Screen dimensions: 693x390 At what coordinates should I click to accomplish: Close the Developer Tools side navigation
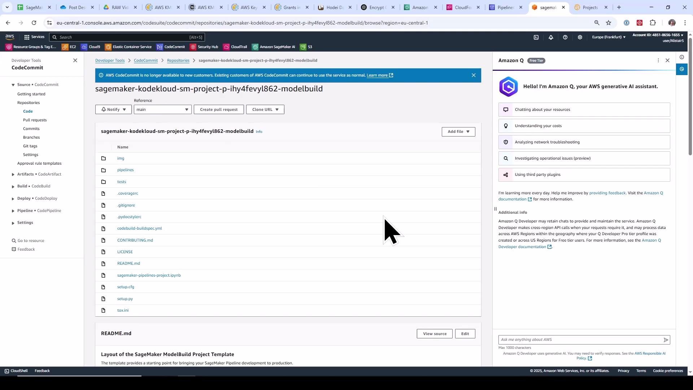point(75,60)
